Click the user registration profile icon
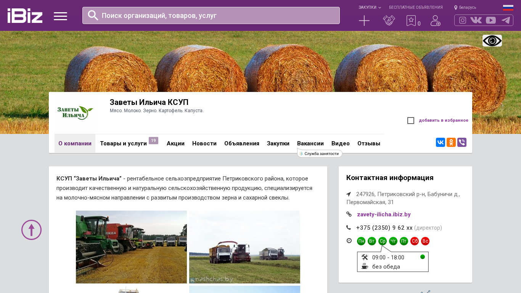The height and width of the screenshot is (293, 521). click(x=436, y=21)
